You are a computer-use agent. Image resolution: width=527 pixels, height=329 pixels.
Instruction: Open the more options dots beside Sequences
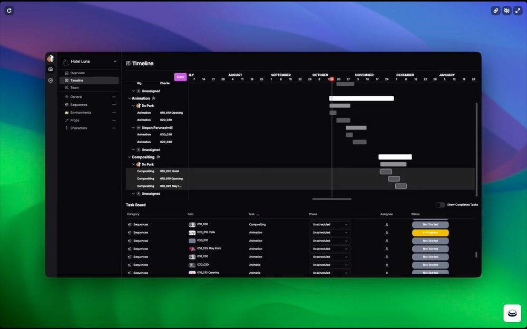[114, 105]
